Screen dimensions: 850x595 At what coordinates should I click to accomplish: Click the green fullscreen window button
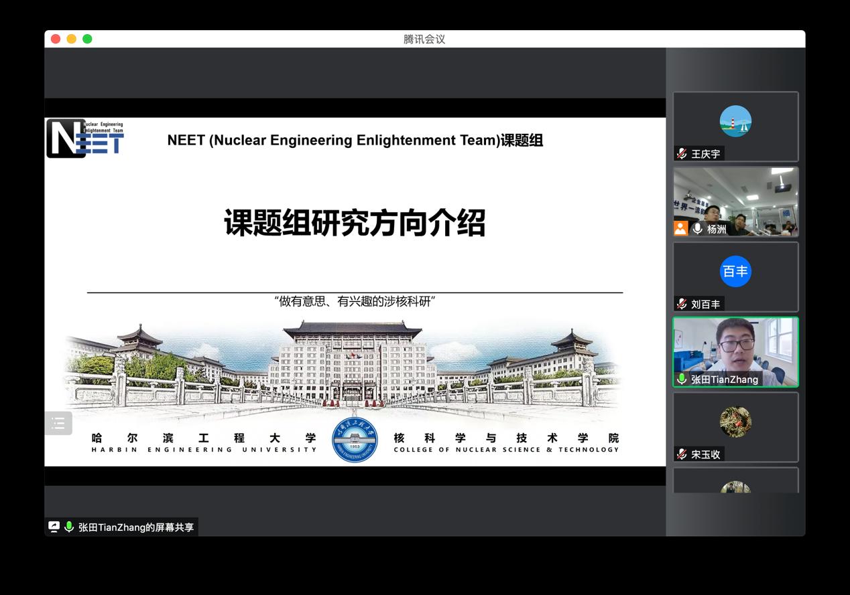(87, 39)
